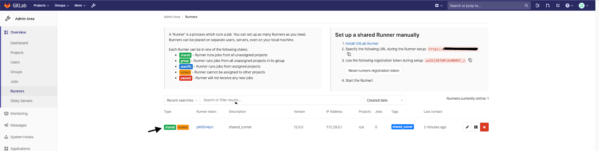
Task: Click the Overview sidebar icon
Action: (x=6, y=32)
